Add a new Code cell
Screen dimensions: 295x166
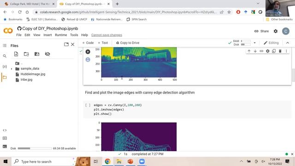(88, 43)
